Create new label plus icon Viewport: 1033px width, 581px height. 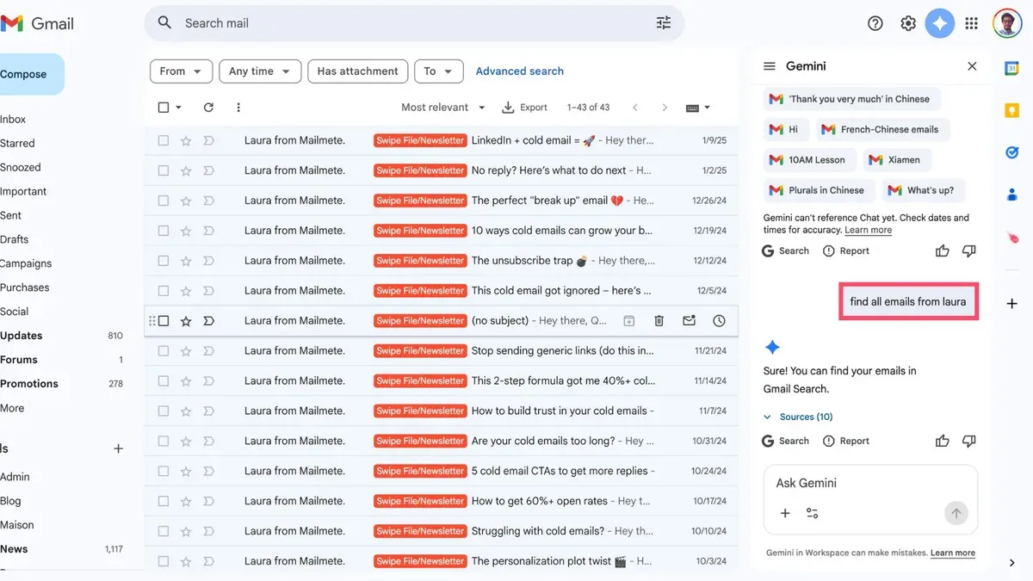(x=119, y=448)
